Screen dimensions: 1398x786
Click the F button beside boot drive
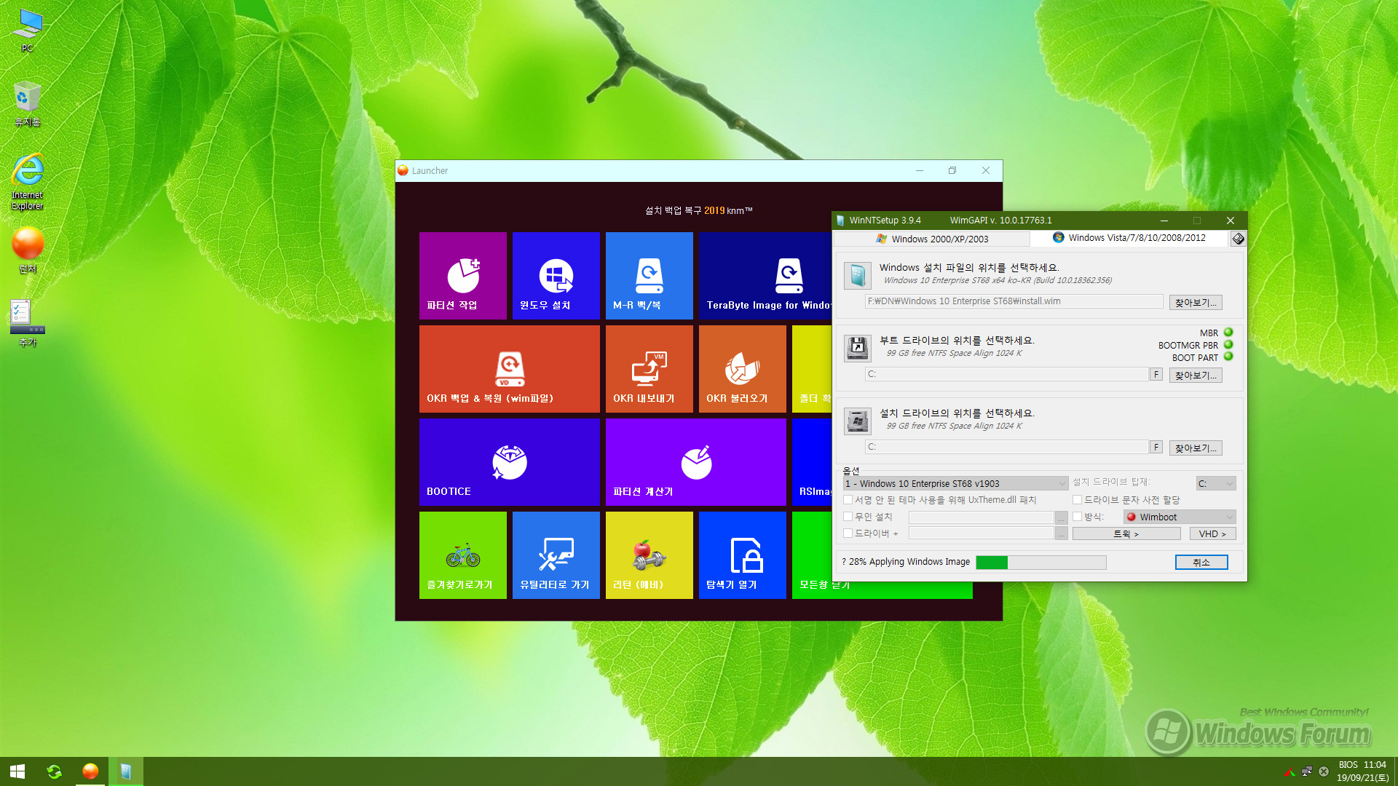[1156, 374]
